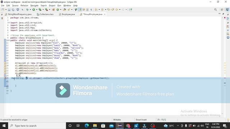Screen dimensions: 230x129
Task: Click the Windows Start button
Action: click(x=4, y=126)
